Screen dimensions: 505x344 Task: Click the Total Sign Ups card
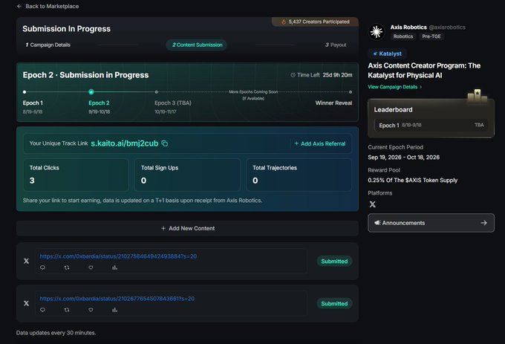click(187, 175)
